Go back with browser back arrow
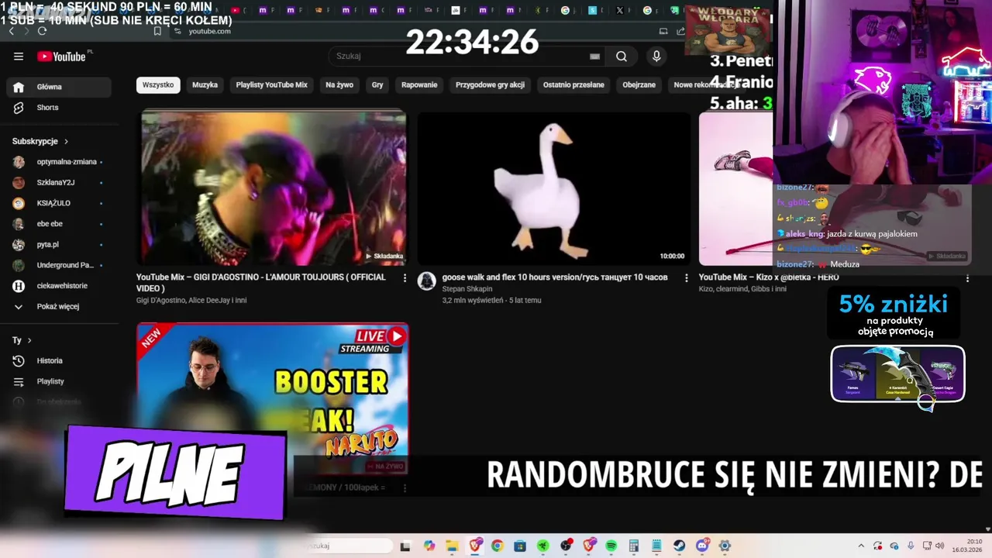Viewport: 992px width, 558px height. point(11,31)
